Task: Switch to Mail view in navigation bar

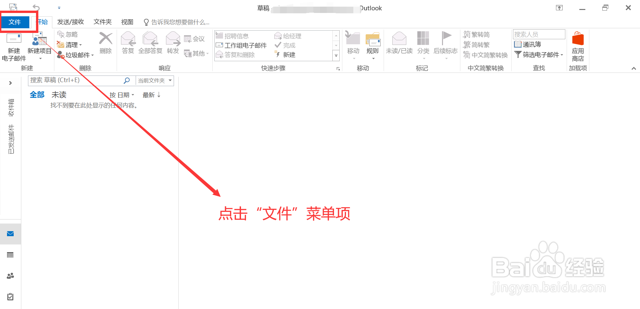Action: pos(10,234)
